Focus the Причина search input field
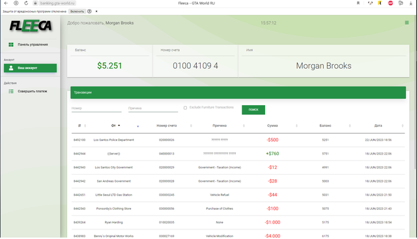417x239 pixels. click(x=153, y=108)
